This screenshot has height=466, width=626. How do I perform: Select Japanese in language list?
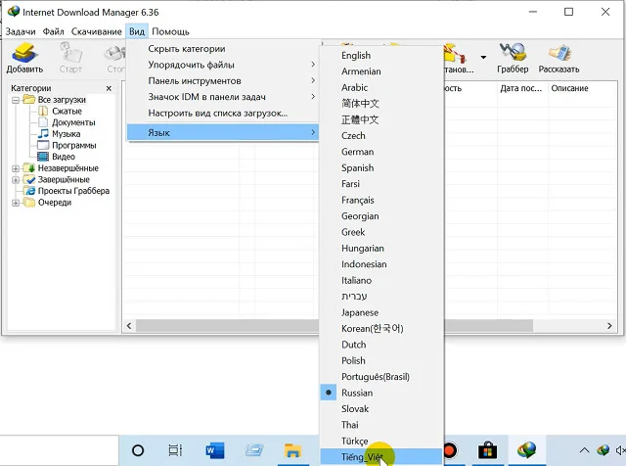point(381,312)
